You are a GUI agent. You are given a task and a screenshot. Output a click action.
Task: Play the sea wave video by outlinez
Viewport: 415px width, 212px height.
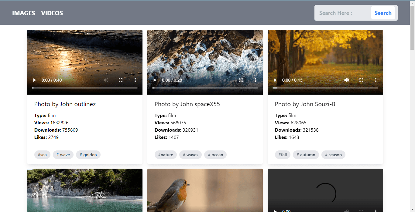34,80
